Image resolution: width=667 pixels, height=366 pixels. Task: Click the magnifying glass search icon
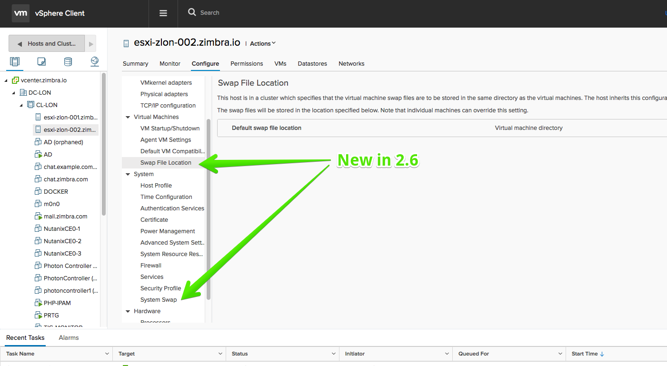coord(192,12)
